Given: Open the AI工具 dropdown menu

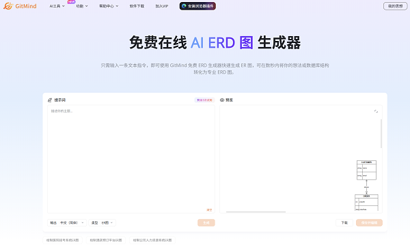Looking at the screenshot, I should tap(57, 6).
